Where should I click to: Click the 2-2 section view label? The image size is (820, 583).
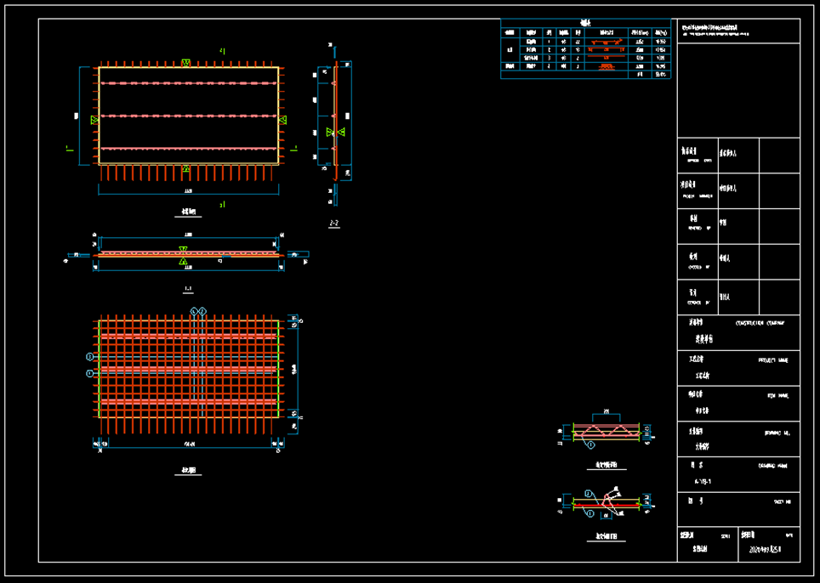(x=334, y=223)
